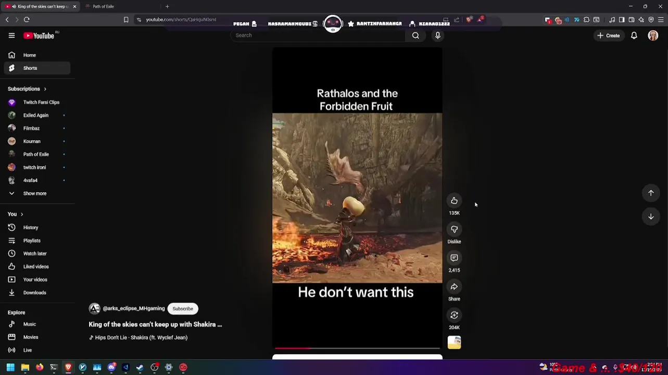Open the comments panel showing 2,415
The image size is (668, 375).
(x=454, y=258)
